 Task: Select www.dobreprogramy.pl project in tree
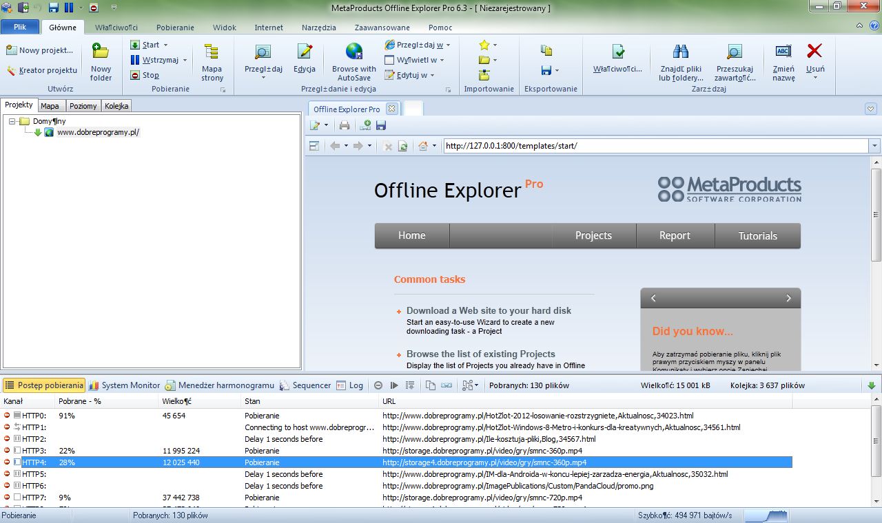[98, 132]
